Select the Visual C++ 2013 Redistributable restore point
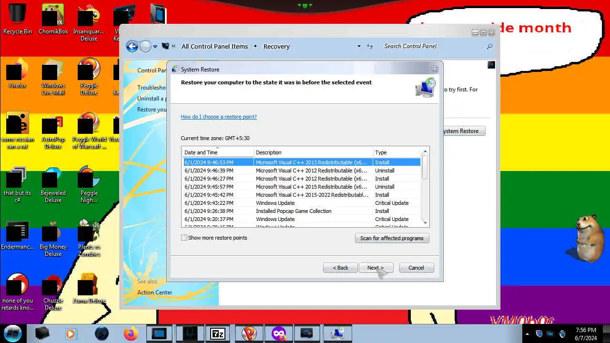 click(x=302, y=162)
